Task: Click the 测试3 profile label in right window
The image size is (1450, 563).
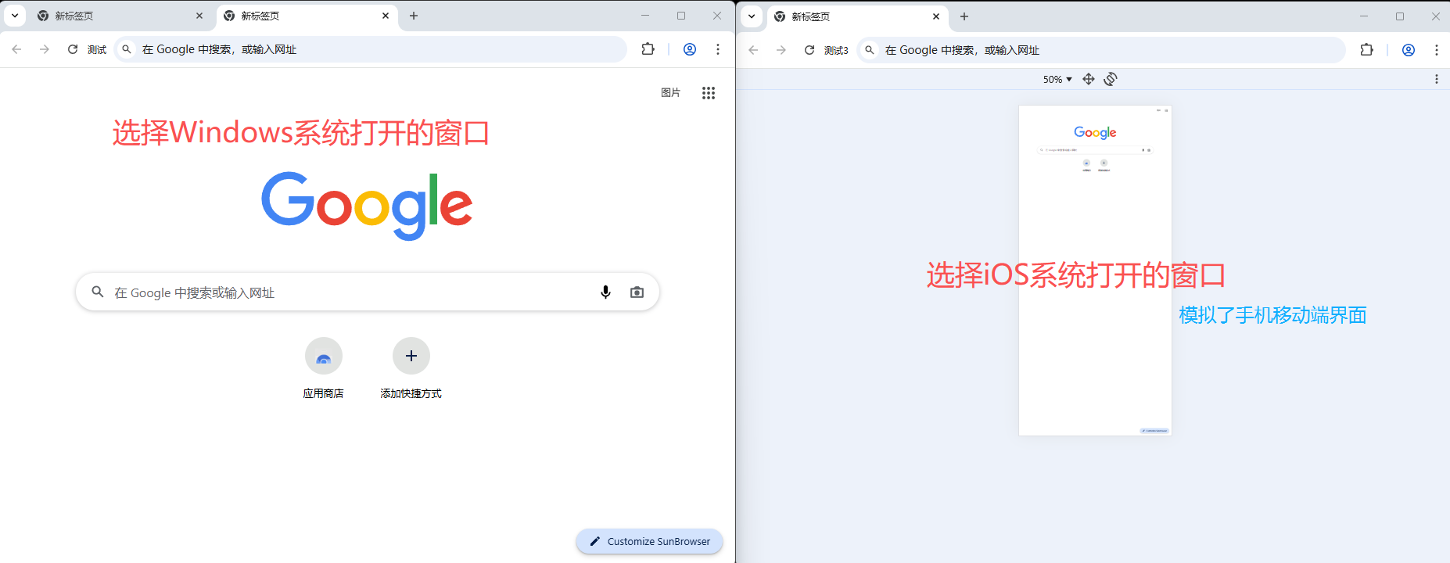Action: (x=836, y=50)
